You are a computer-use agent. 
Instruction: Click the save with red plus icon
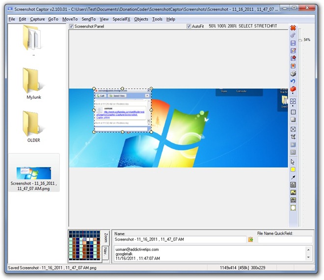tap(293, 58)
